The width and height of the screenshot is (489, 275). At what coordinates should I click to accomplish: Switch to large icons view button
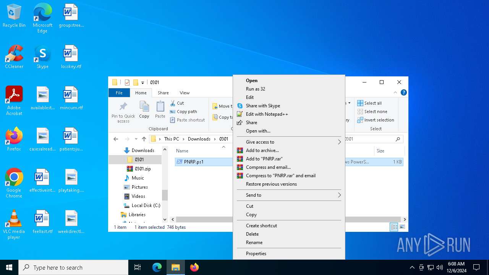[x=402, y=227]
